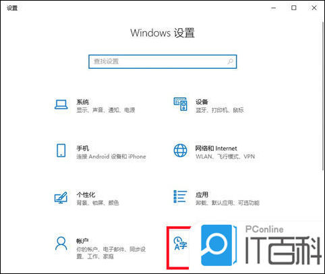Viewport: 325px width, 274px height.
Task: Open the 系统 laptop icon
Action: click(61, 105)
